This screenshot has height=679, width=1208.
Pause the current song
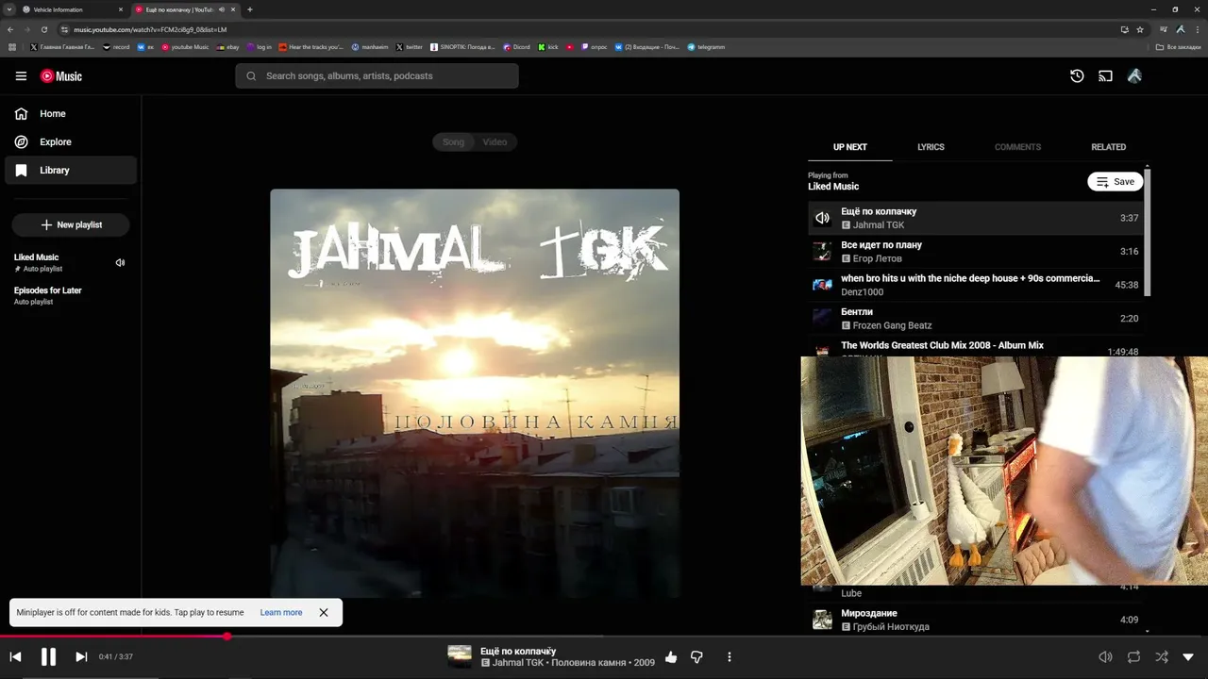click(48, 656)
